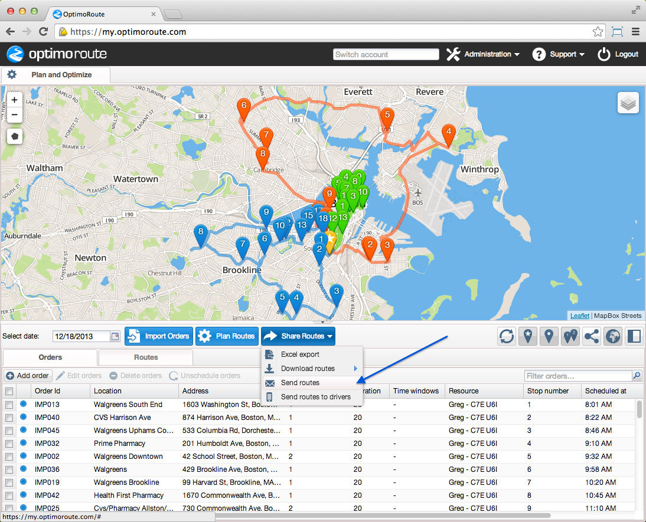Toggle the globe map icon
The image size is (646, 522).
coord(613,336)
